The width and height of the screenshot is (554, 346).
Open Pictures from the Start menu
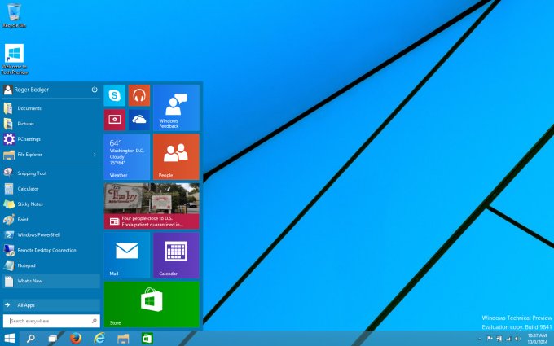[x=51, y=124]
